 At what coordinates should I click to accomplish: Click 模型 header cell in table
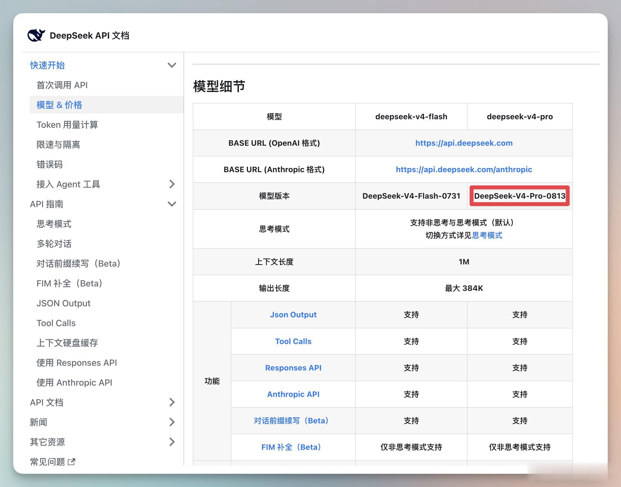(274, 117)
